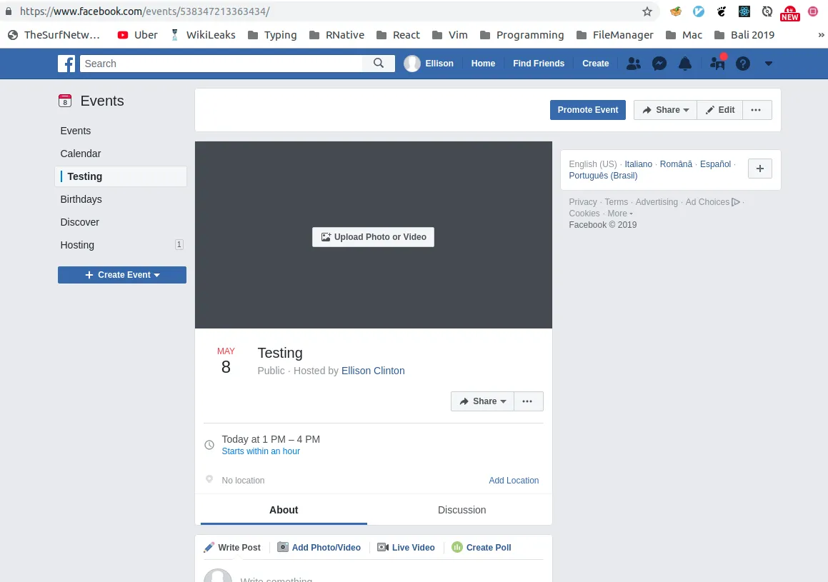Screen dimensions: 828x582
Task: Open Calendar in the Events sidebar
Action: click(80, 154)
